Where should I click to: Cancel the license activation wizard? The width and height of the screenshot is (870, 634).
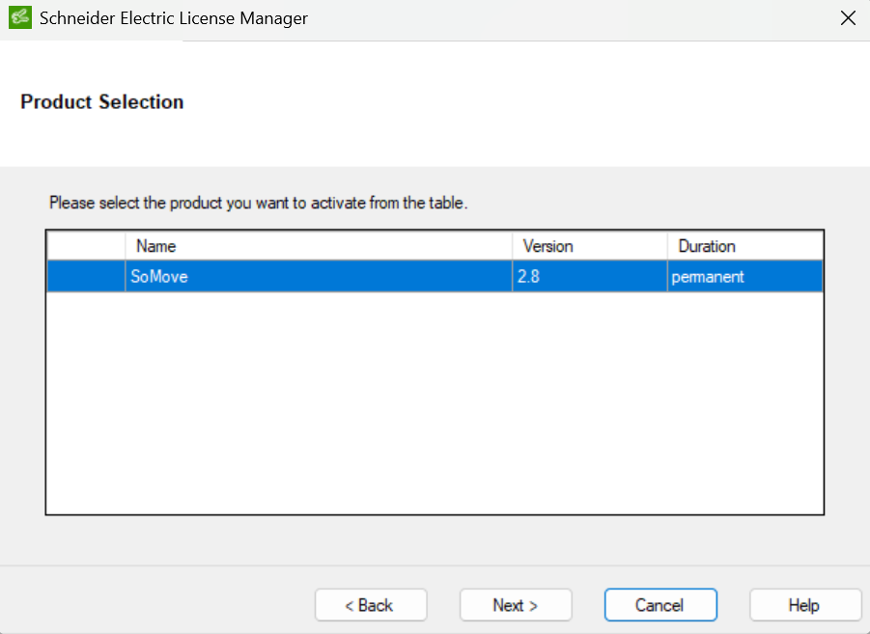(660, 605)
